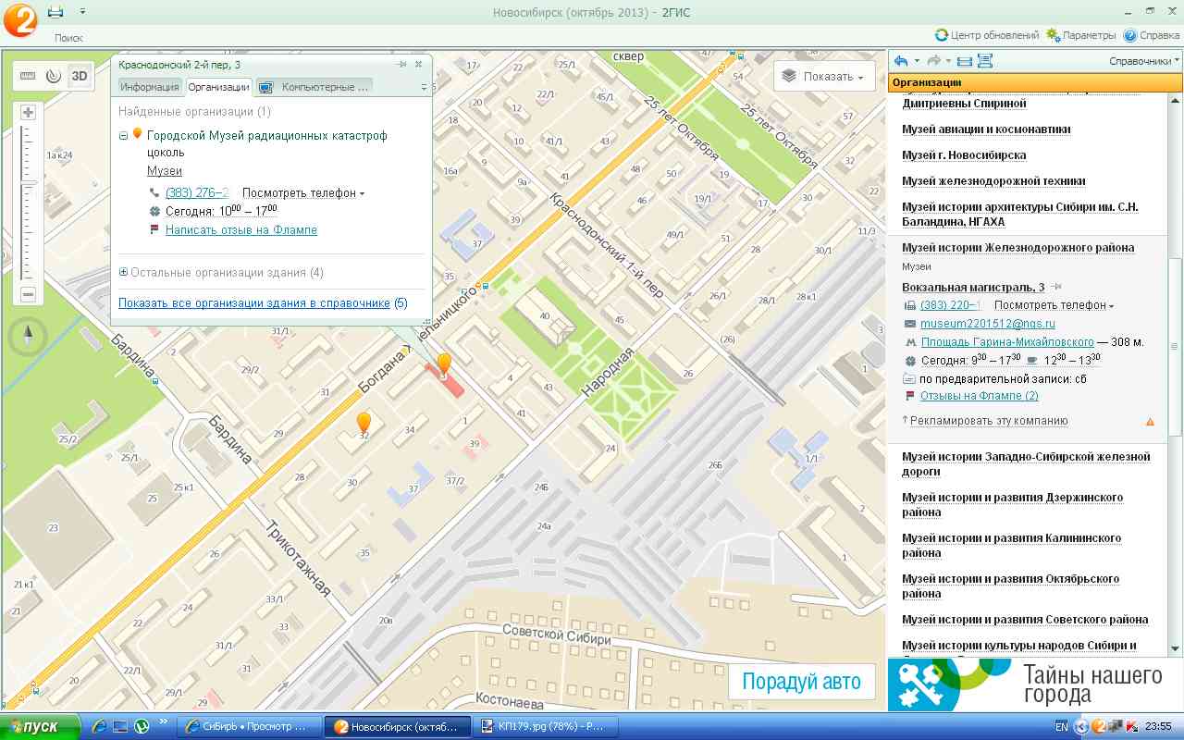The image size is (1184, 740).
Task: Select Музей истории и развития Советского района
Action: point(1025,620)
